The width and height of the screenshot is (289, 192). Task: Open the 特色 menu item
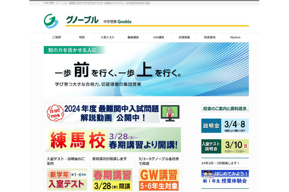tap(82, 37)
